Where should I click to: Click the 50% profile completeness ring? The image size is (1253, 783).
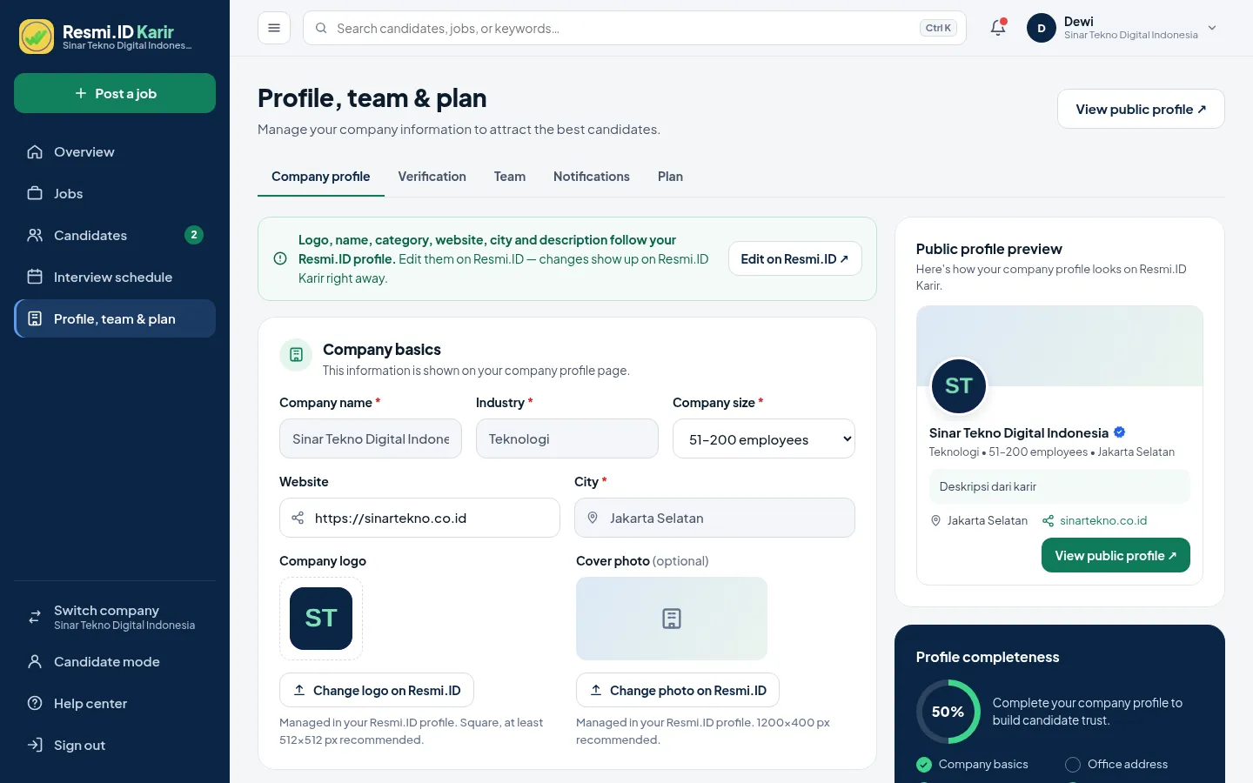point(948,712)
